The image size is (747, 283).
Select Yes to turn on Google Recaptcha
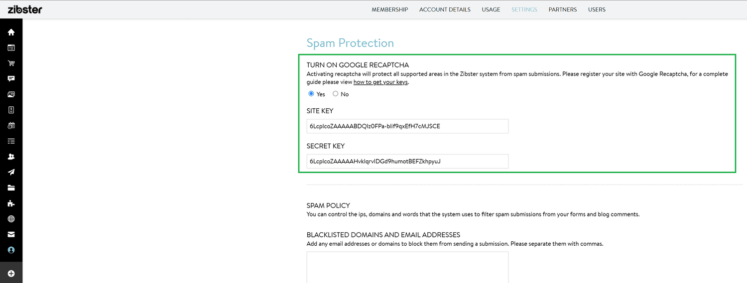pyautogui.click(x=311, y=94)
